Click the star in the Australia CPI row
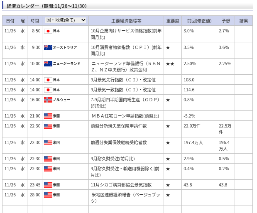Viewport: 257px width, 213px height. [168, 47]
